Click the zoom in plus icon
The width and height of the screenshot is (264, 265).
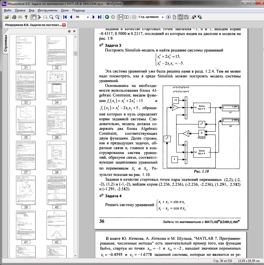point(168,17)
